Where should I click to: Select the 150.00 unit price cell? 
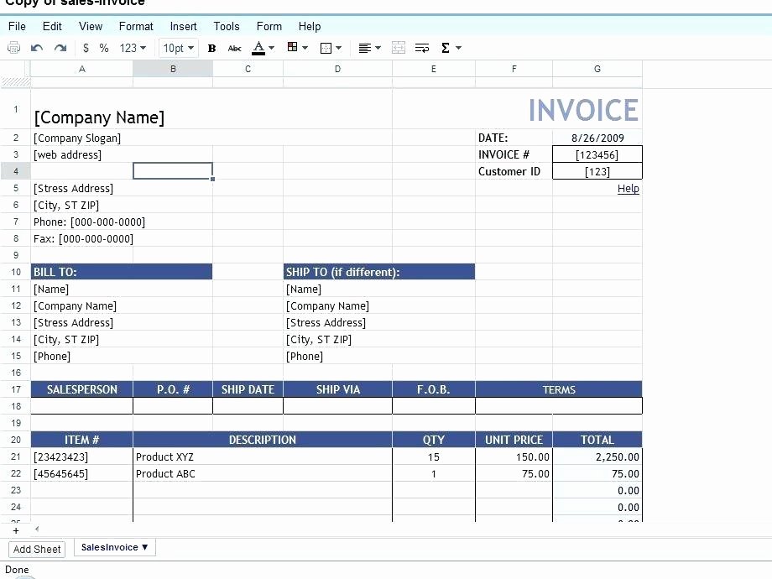(514, 456)
